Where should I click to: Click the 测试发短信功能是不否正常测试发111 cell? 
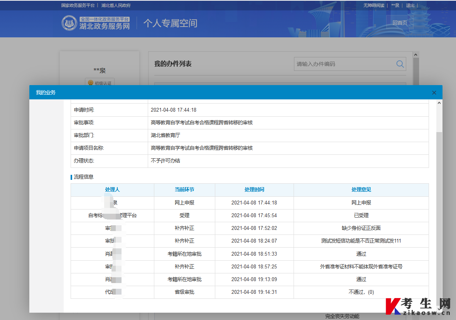click(361, 241)
